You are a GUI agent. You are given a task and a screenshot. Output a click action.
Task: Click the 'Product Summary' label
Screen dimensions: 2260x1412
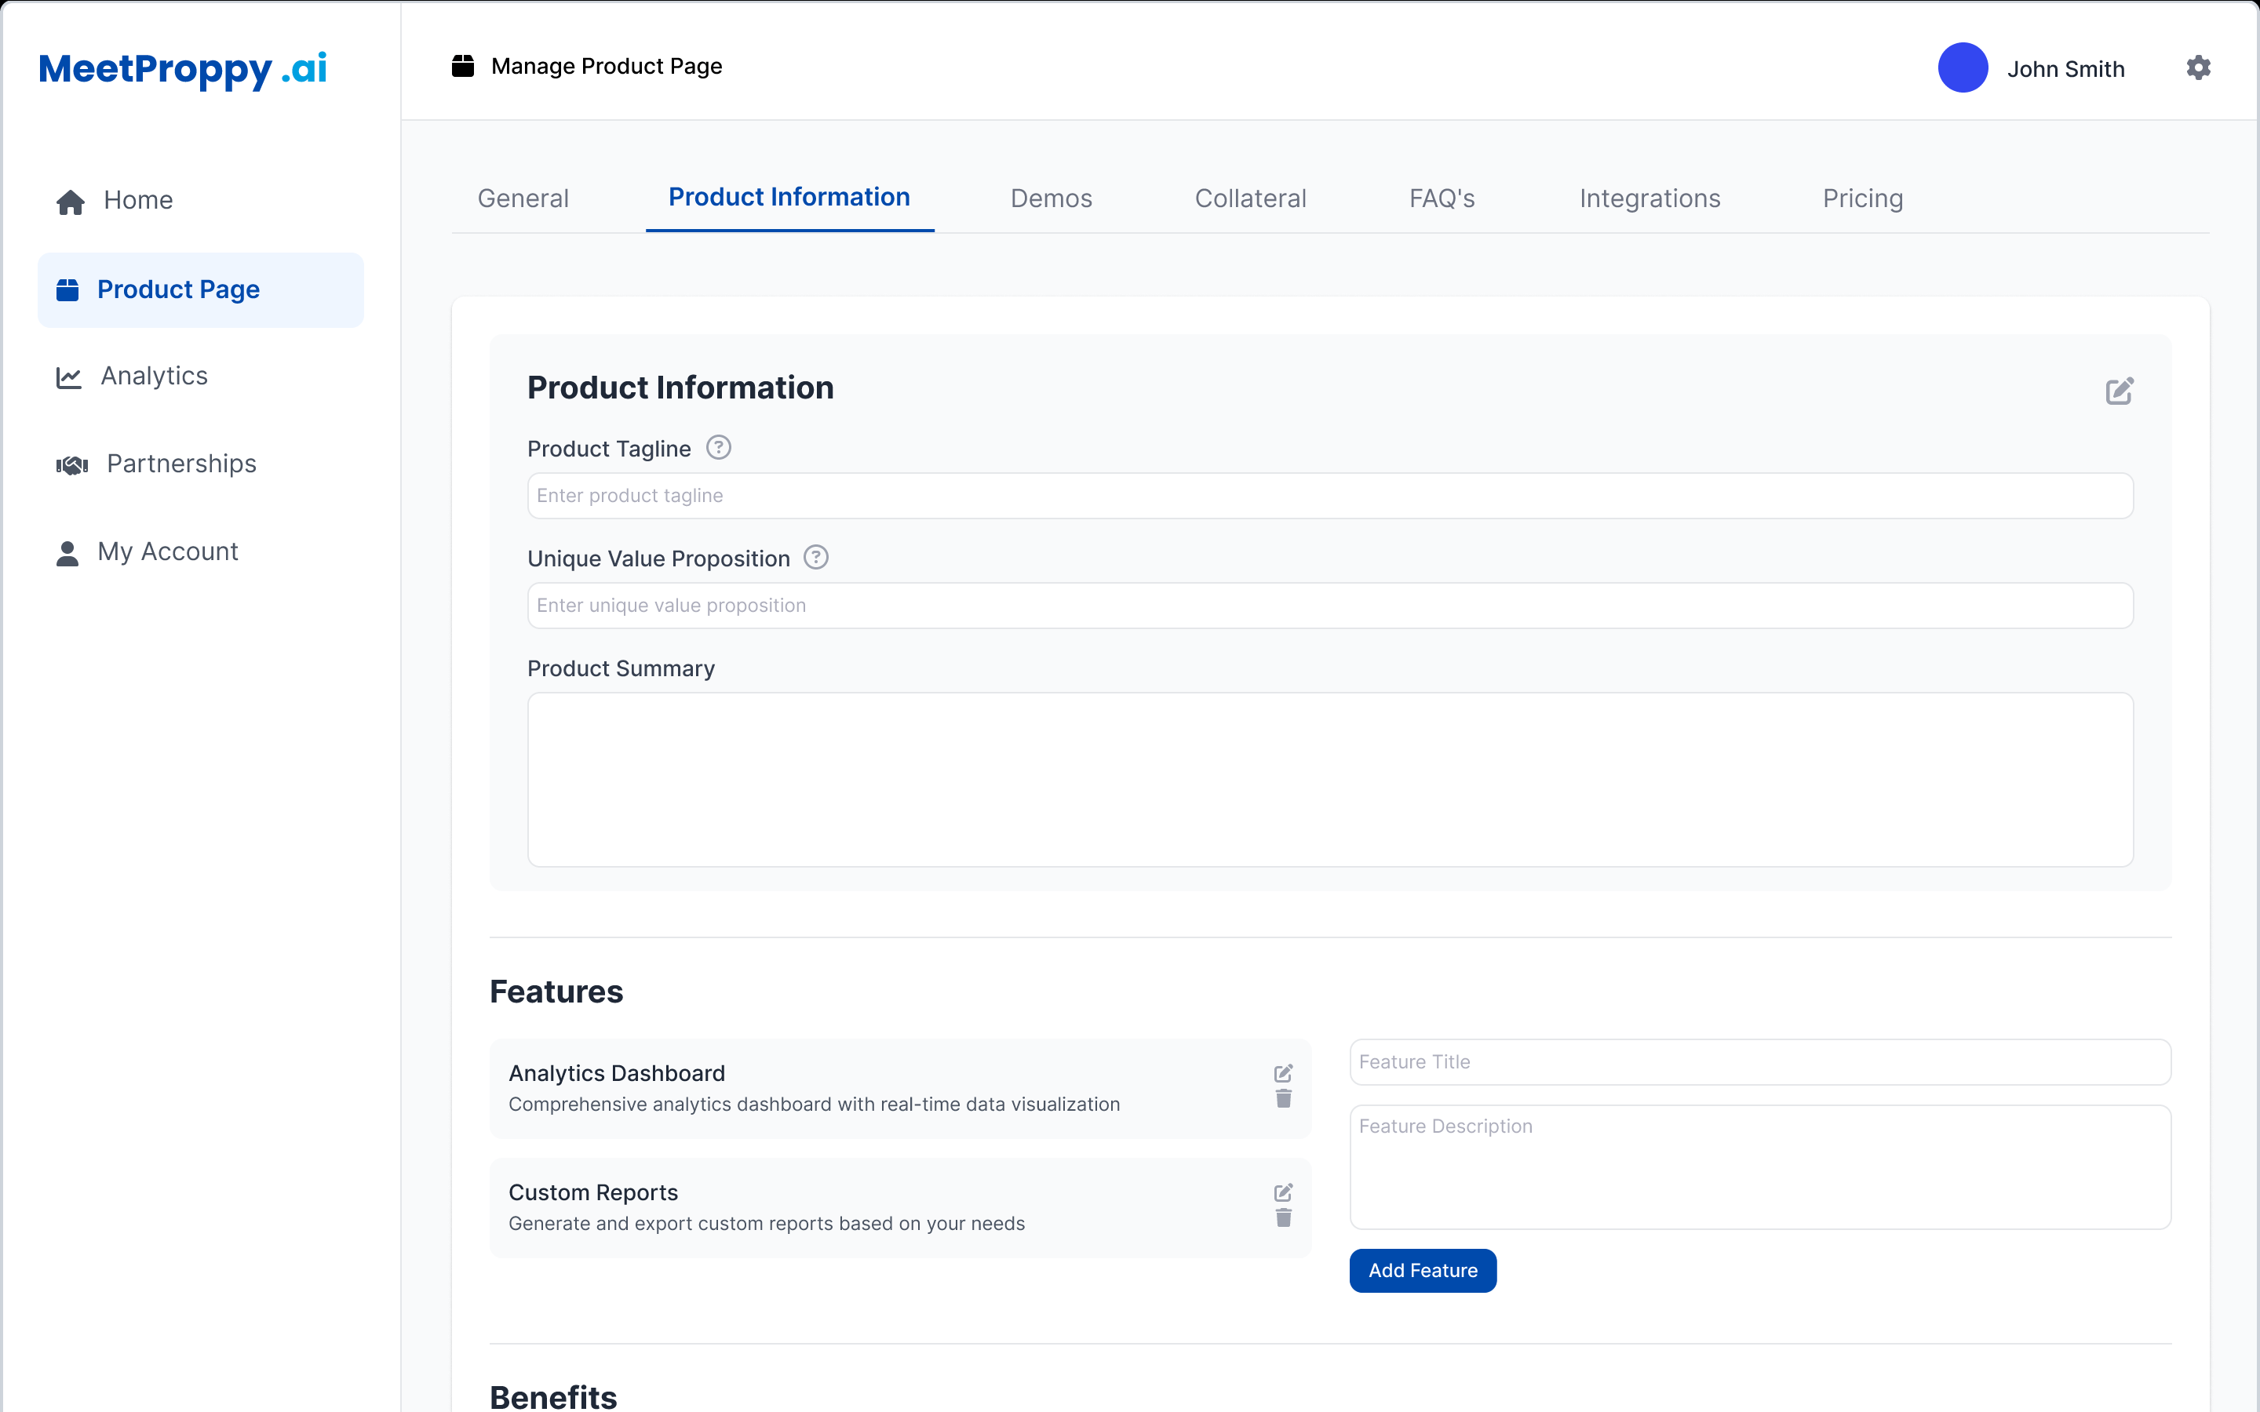(x=621, y=668)
